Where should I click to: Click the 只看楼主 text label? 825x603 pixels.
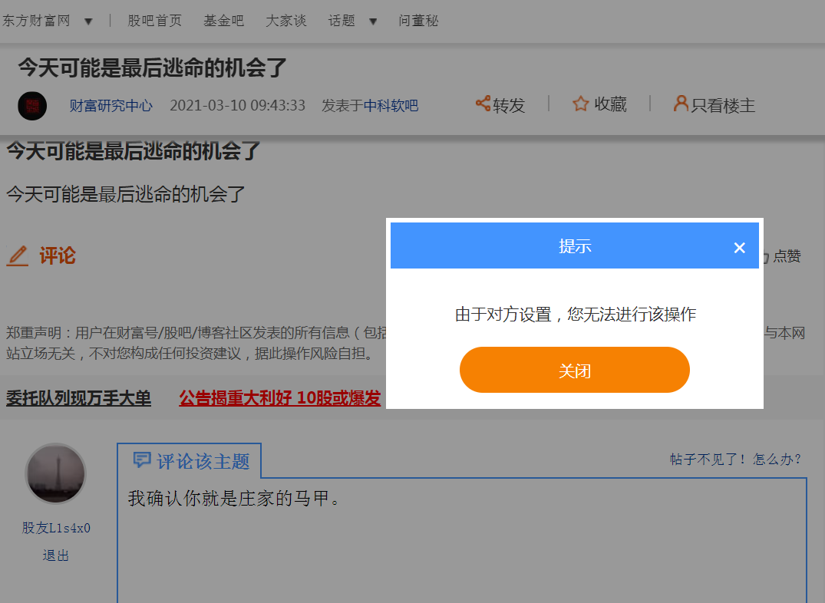point(723,105)
